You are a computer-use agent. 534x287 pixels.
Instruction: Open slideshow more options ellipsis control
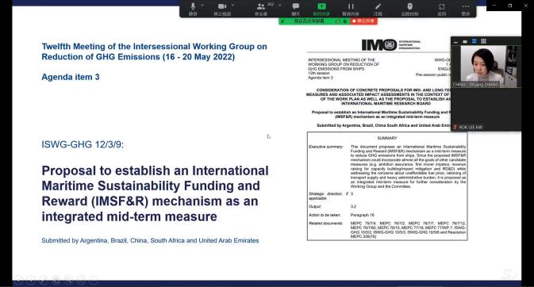(94, 280)
